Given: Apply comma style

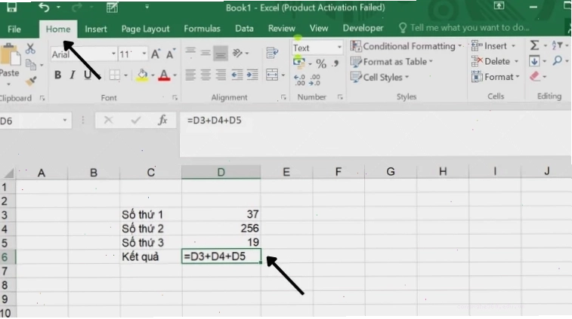Looking at the screenshot, I should 335,64.
